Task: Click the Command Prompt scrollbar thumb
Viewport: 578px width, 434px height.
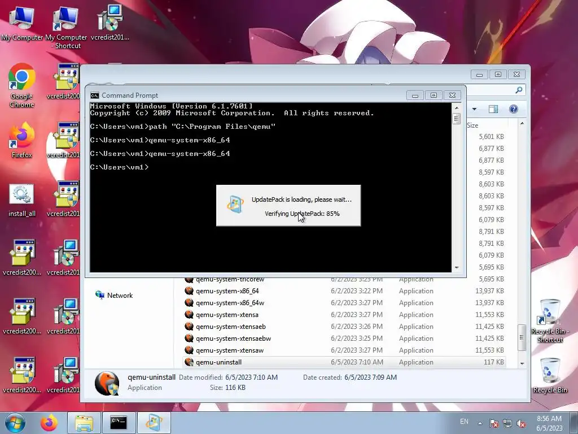Action: click(457, 119)
